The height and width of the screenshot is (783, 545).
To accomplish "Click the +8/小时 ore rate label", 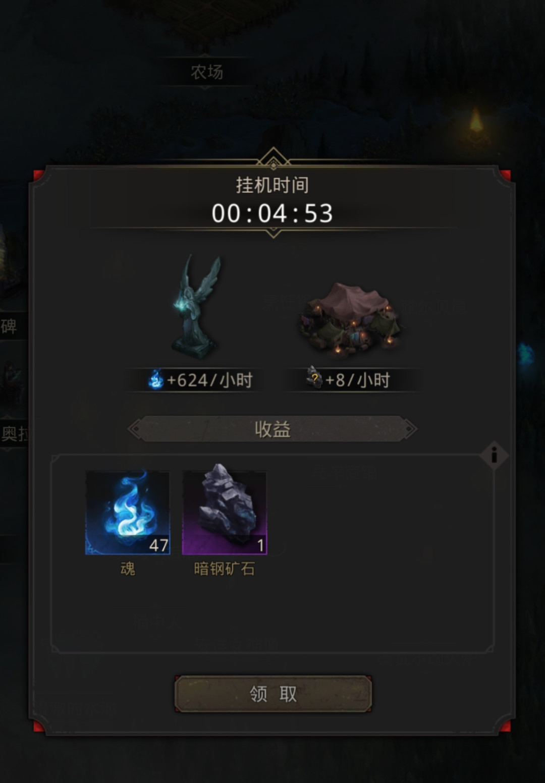I will click(x=358, y=380).
